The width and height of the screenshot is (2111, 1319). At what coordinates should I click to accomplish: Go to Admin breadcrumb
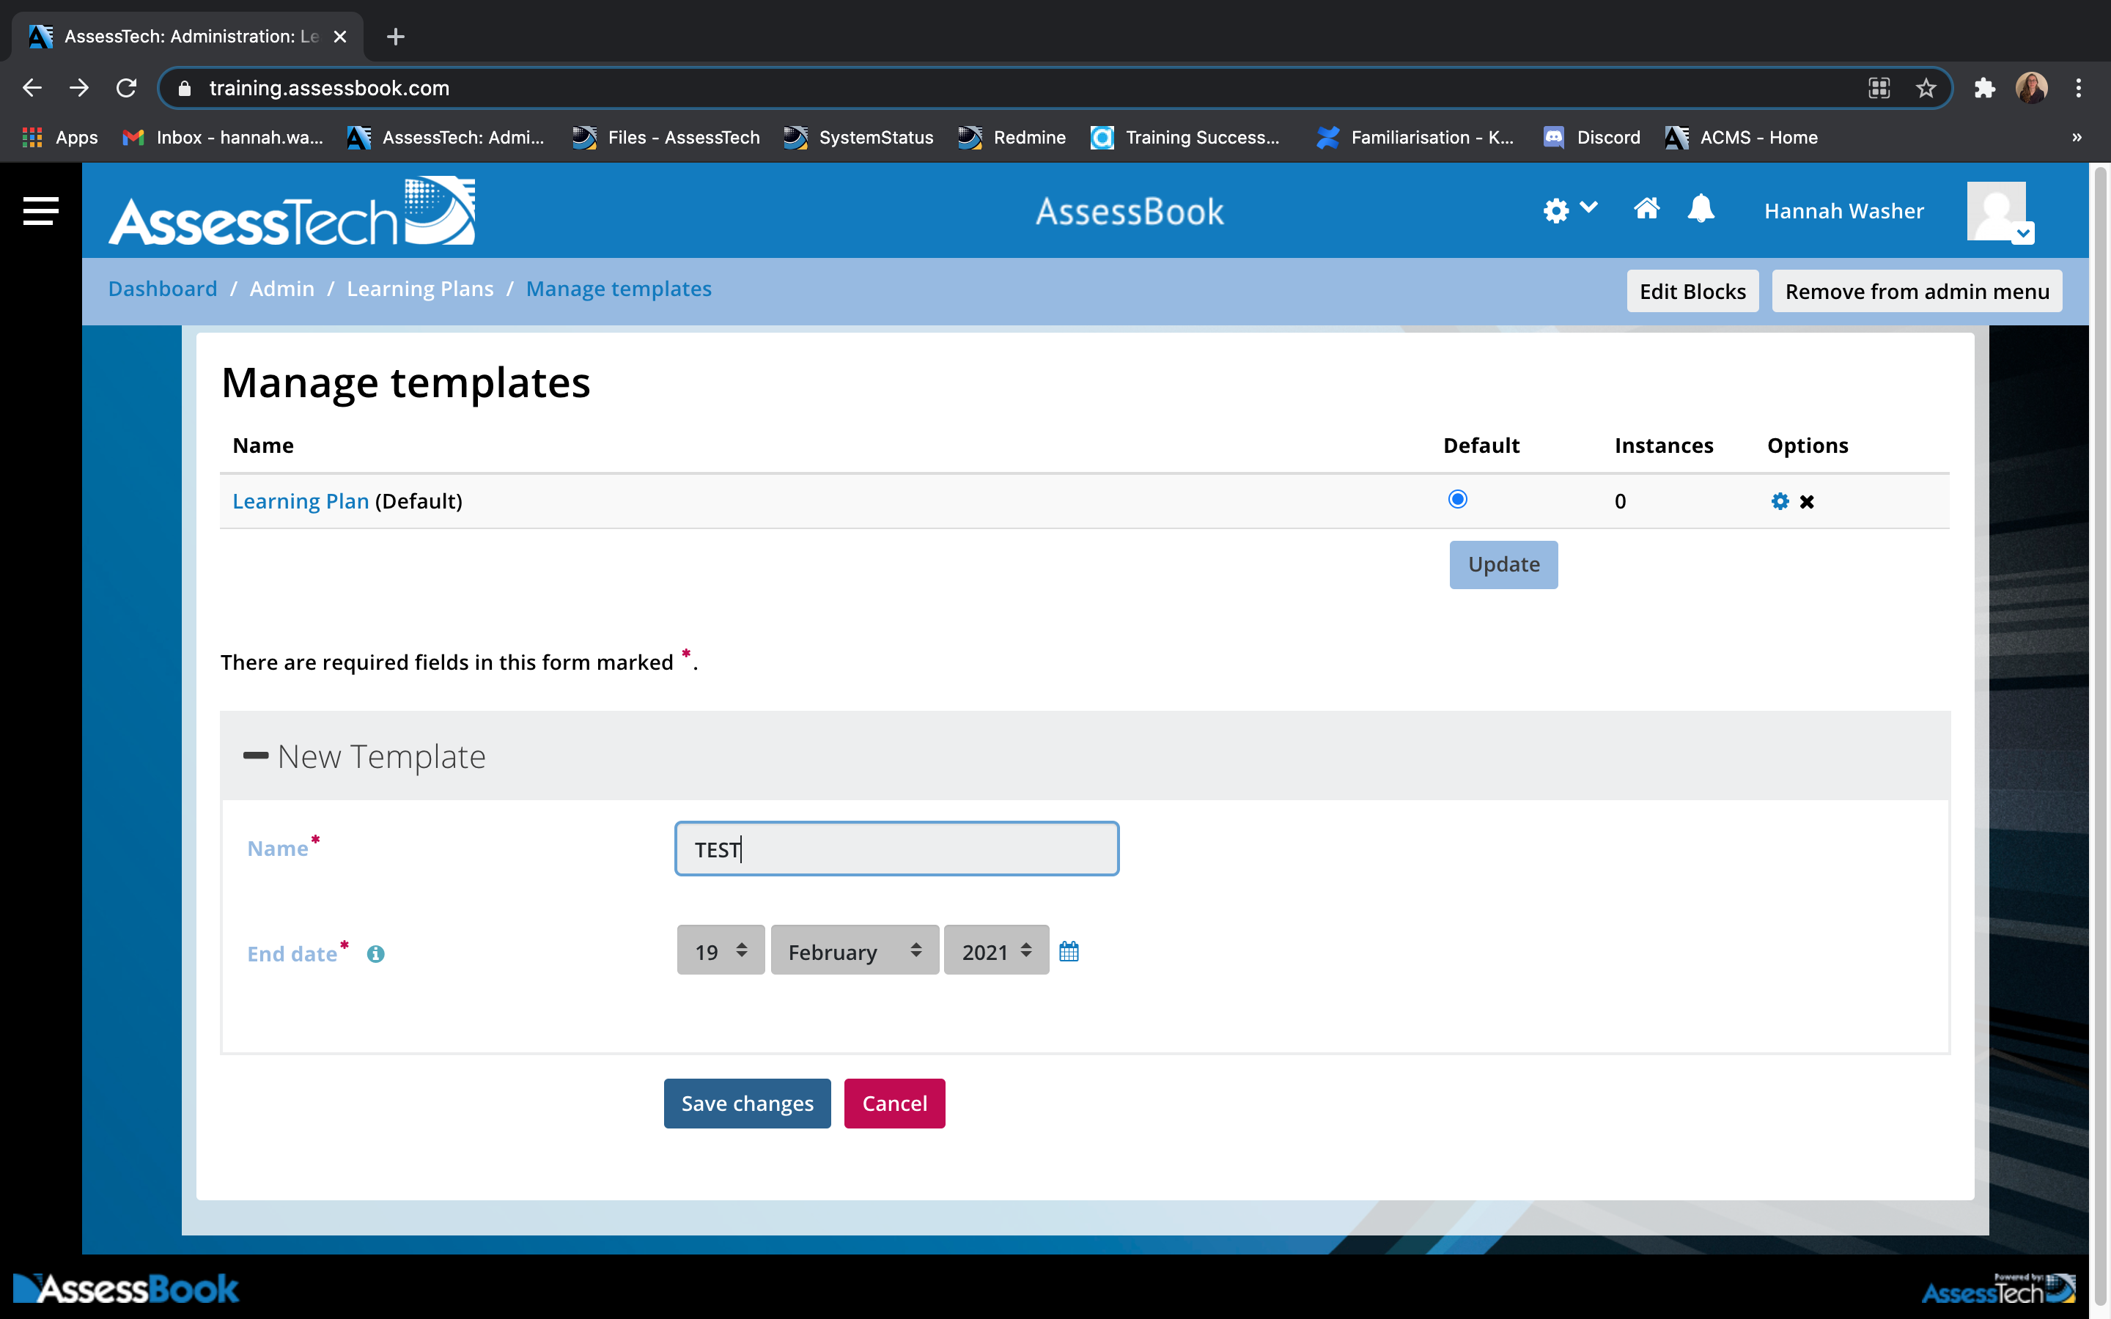281,289
